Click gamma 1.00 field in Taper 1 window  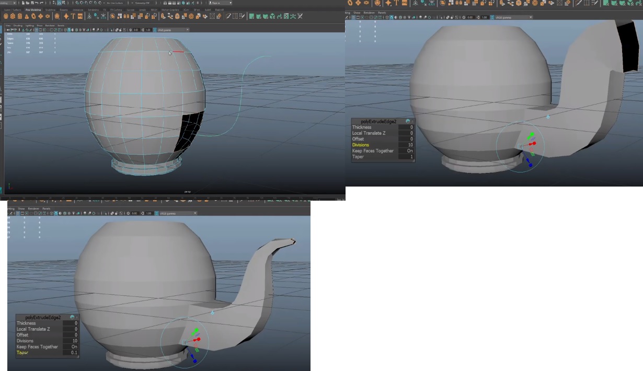484,17
